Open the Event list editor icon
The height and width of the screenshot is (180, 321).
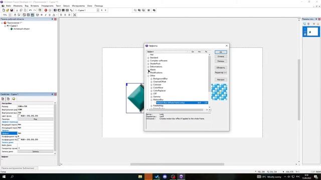[67, 10]
